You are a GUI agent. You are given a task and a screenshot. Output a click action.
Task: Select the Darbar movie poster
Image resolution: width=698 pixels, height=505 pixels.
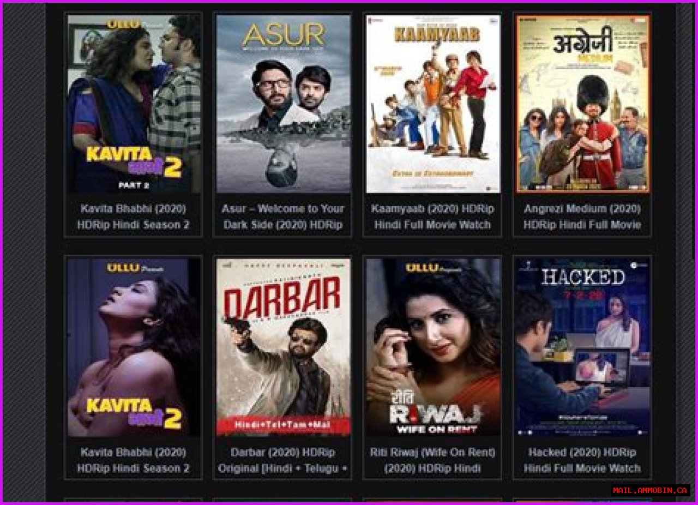283,347
